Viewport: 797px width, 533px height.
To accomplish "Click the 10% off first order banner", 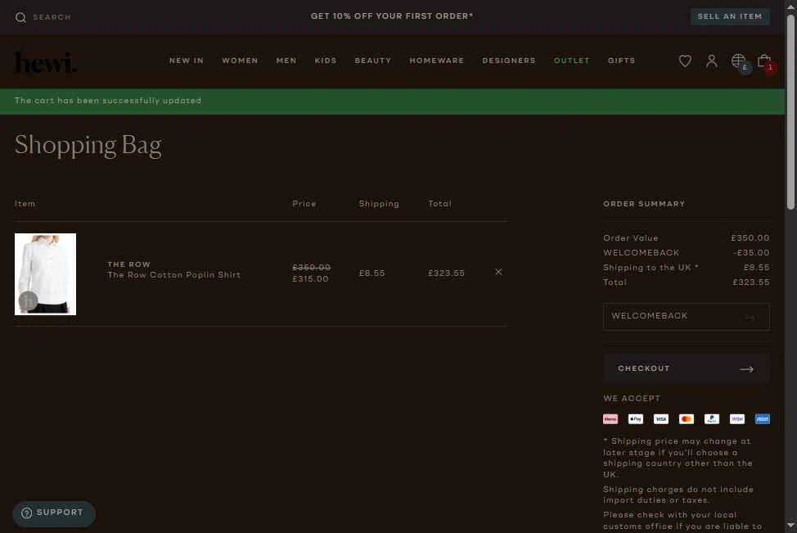I will (392, 16).
